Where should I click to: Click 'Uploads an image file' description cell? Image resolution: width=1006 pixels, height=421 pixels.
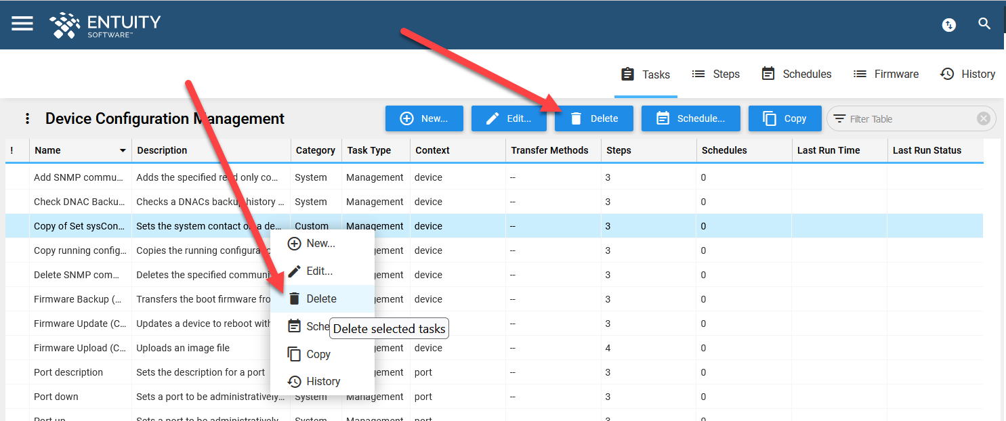pos(183,348)
